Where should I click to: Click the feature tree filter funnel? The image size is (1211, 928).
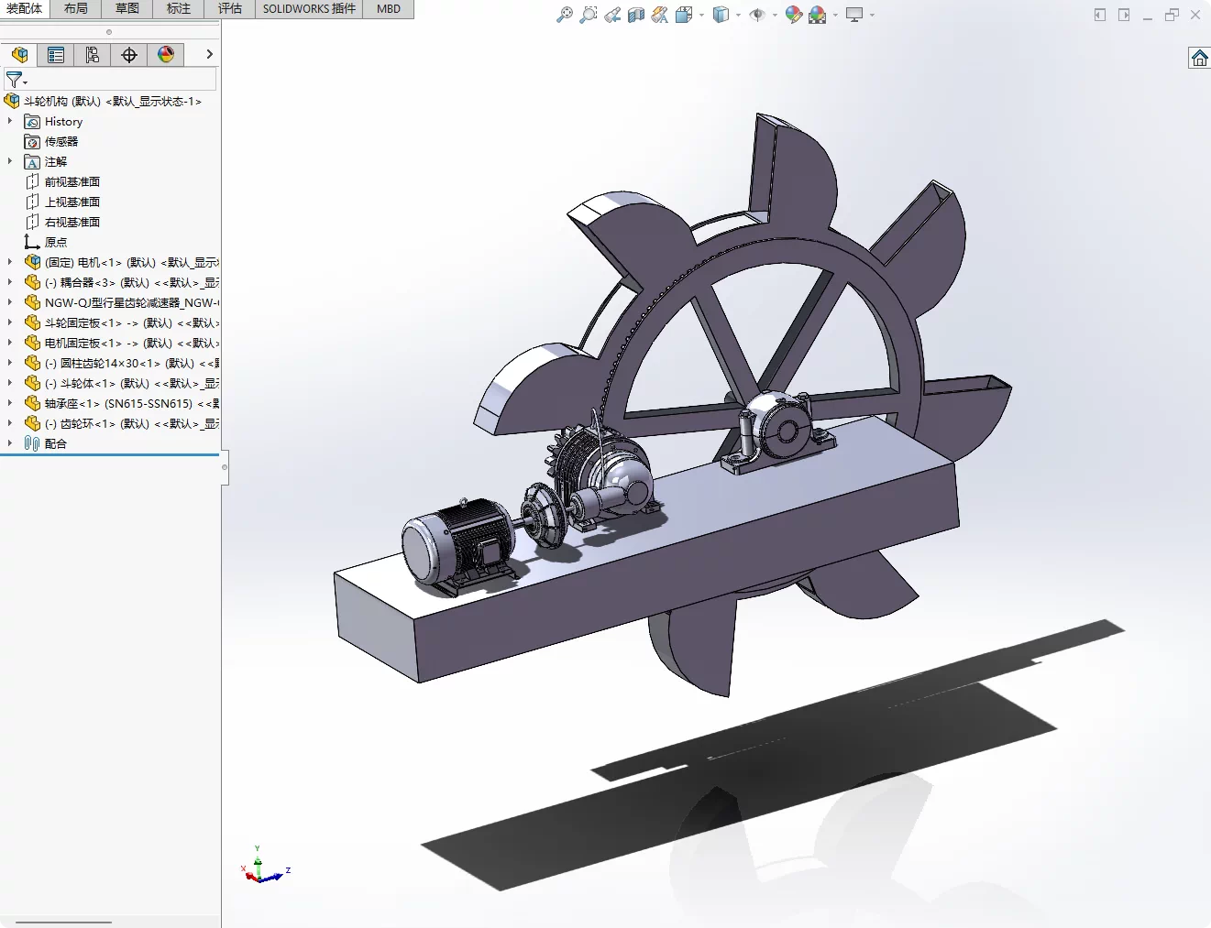[x=16, y=80]
